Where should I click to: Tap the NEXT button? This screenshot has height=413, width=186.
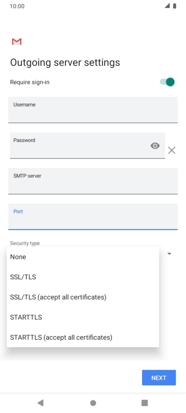tap(159, 377)
